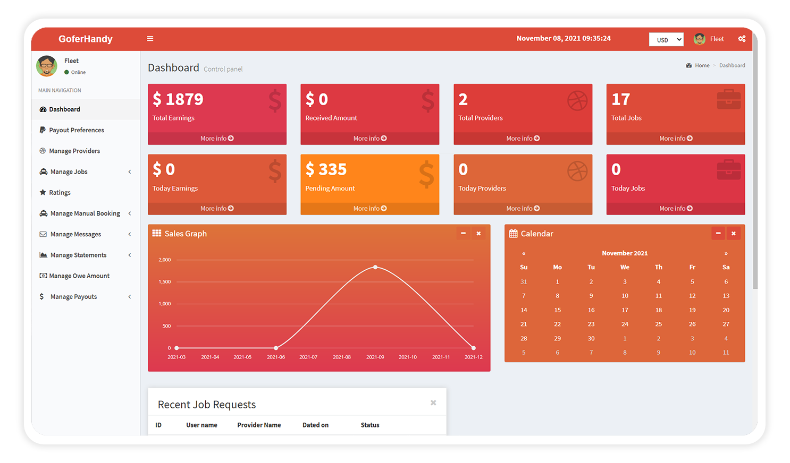Click the dollar icon on Pending Amount card

(426, 175)
